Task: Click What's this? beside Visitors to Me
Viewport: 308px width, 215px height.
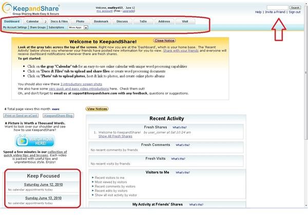Action: tap(183, 173)
